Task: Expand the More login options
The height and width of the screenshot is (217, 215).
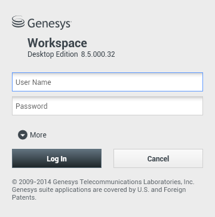Action: coord(32,135)
